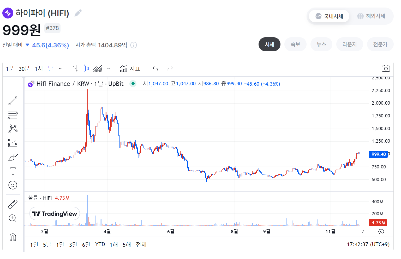Click the 11월 time axis label
The width and height of the screenshot is (401, 259).
coord(330,231)
